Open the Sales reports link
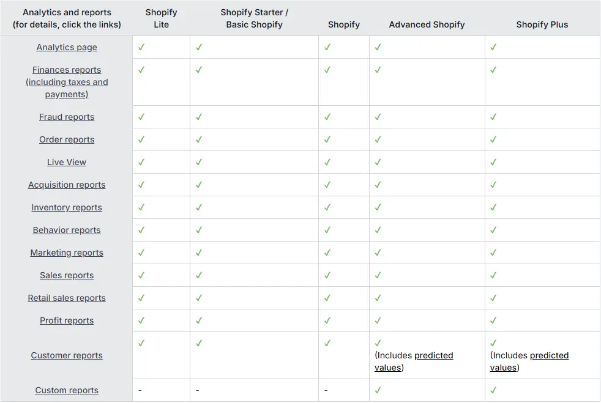 (x=67, y=275)
